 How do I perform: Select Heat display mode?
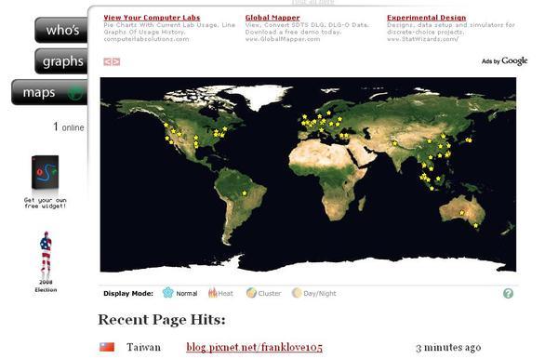221,293
